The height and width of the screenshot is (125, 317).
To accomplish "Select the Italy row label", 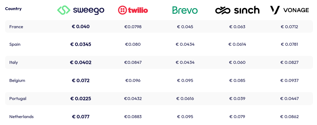I will [14, 62].
